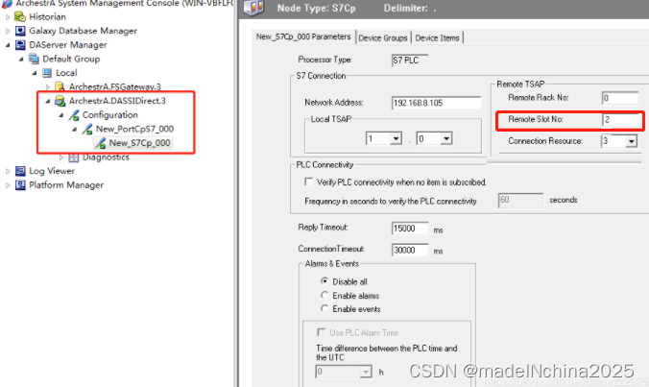Image resolution: width=649 pixels, height=387 pixels.
Task: Click the Log Viewer icon
Action: point(20,171)
